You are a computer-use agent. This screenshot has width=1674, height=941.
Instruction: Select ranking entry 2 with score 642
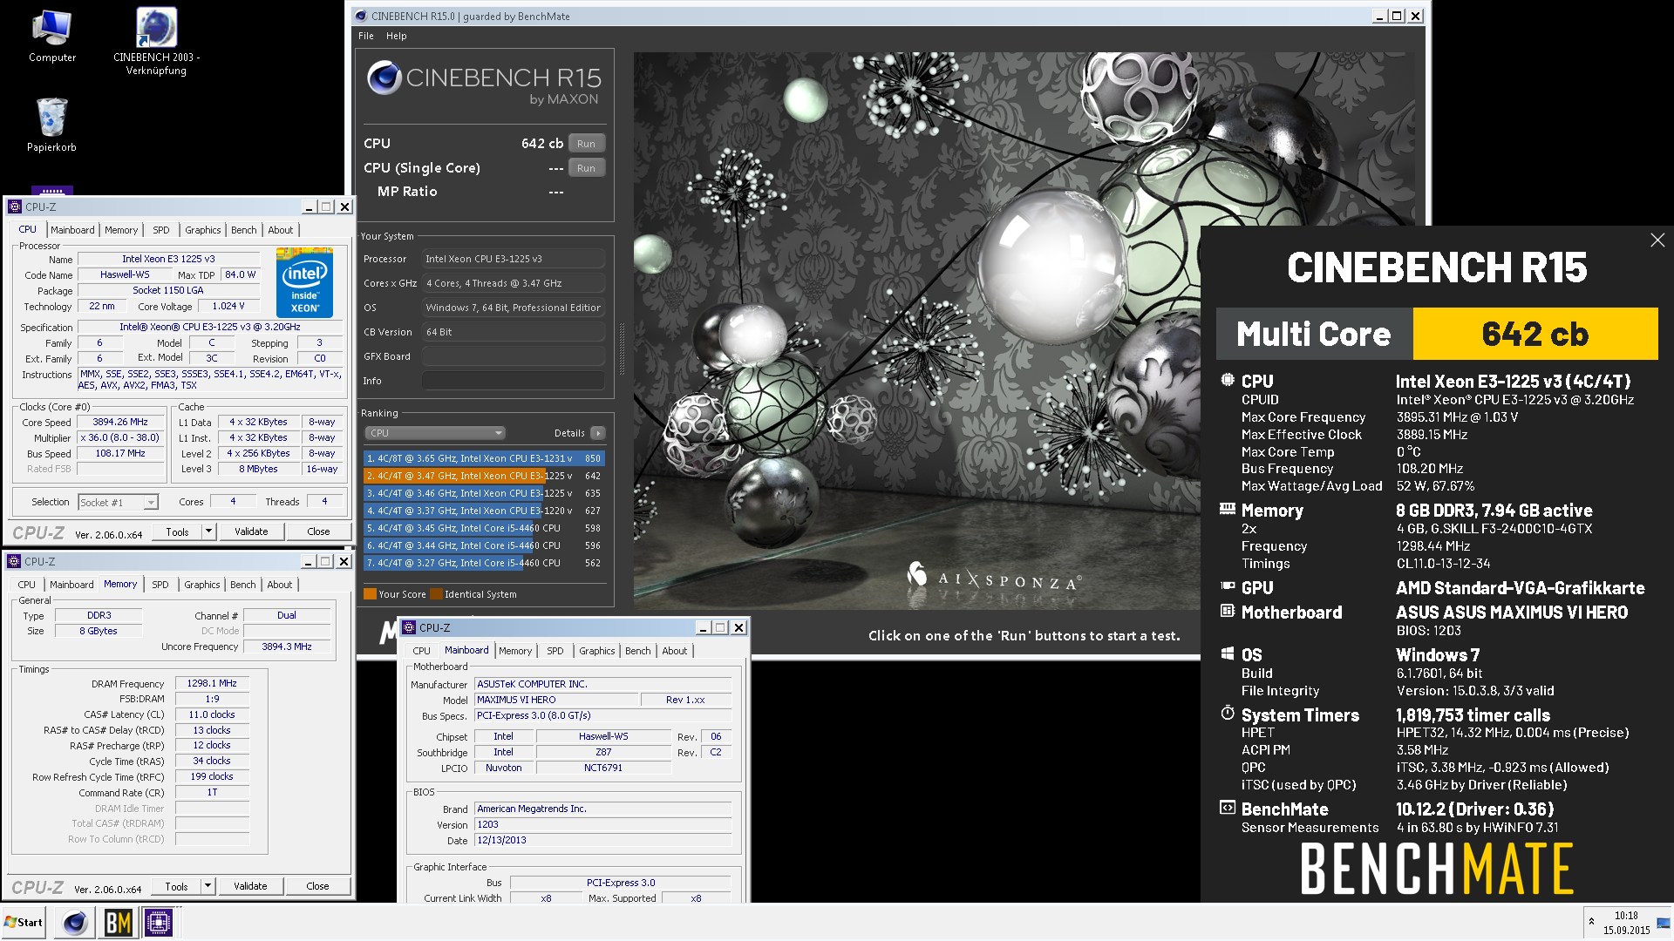click(483, 476)
